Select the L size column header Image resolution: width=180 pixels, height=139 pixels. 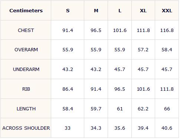tap(120, 11)
